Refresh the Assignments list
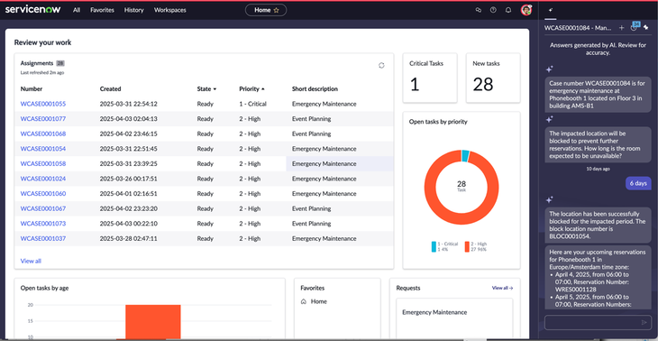Viewport: 658px width, 341px height. (381, 66)
